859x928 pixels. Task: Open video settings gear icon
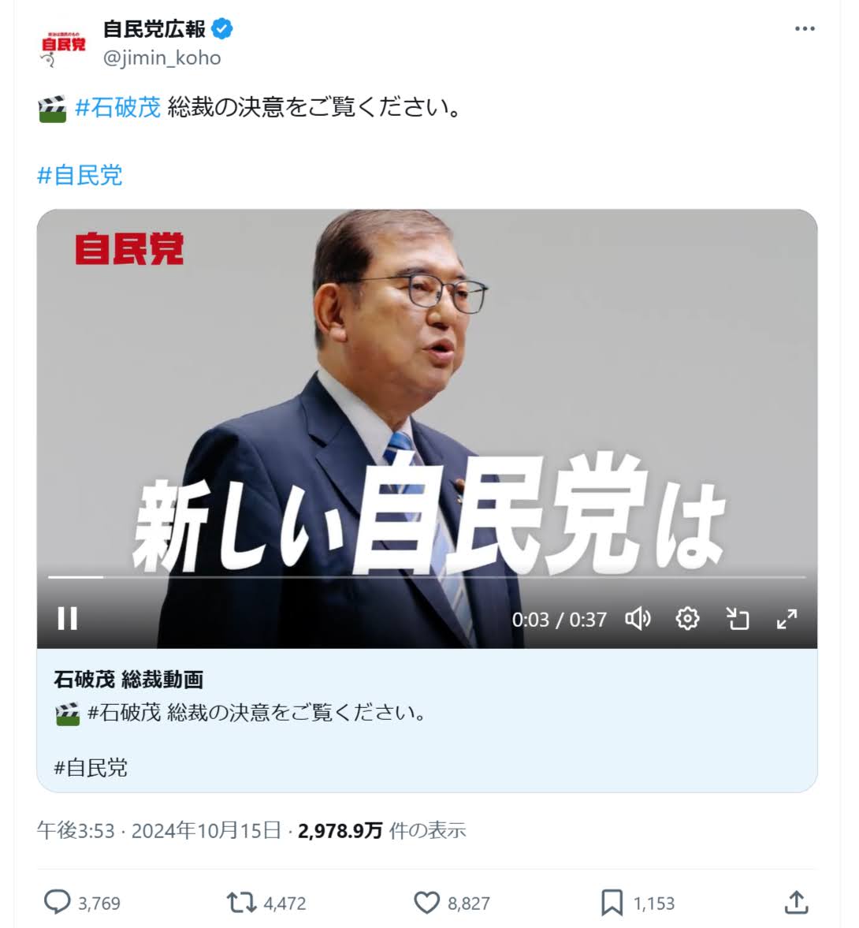pyautogui.click(x=687, y=618)
